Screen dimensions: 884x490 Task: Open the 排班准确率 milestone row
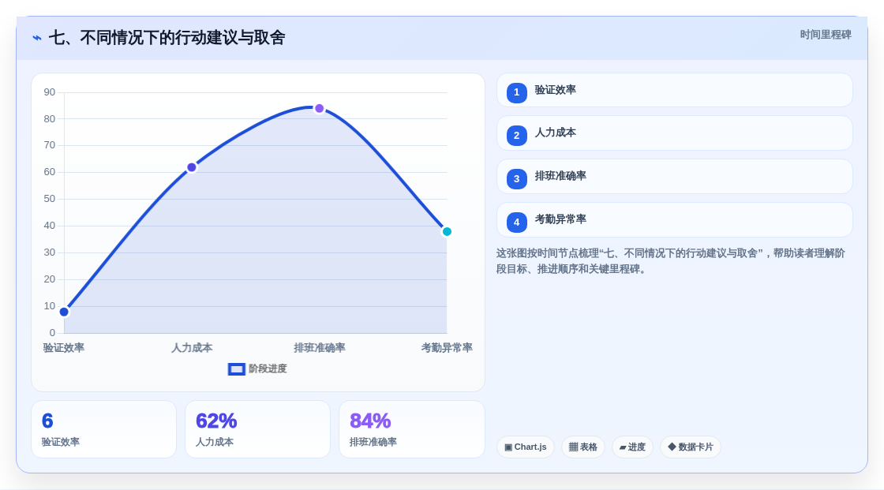click(x=674, y=177)
